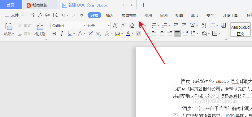
Task: Apply strikethrough to text
Action: (x=80, y=34)
